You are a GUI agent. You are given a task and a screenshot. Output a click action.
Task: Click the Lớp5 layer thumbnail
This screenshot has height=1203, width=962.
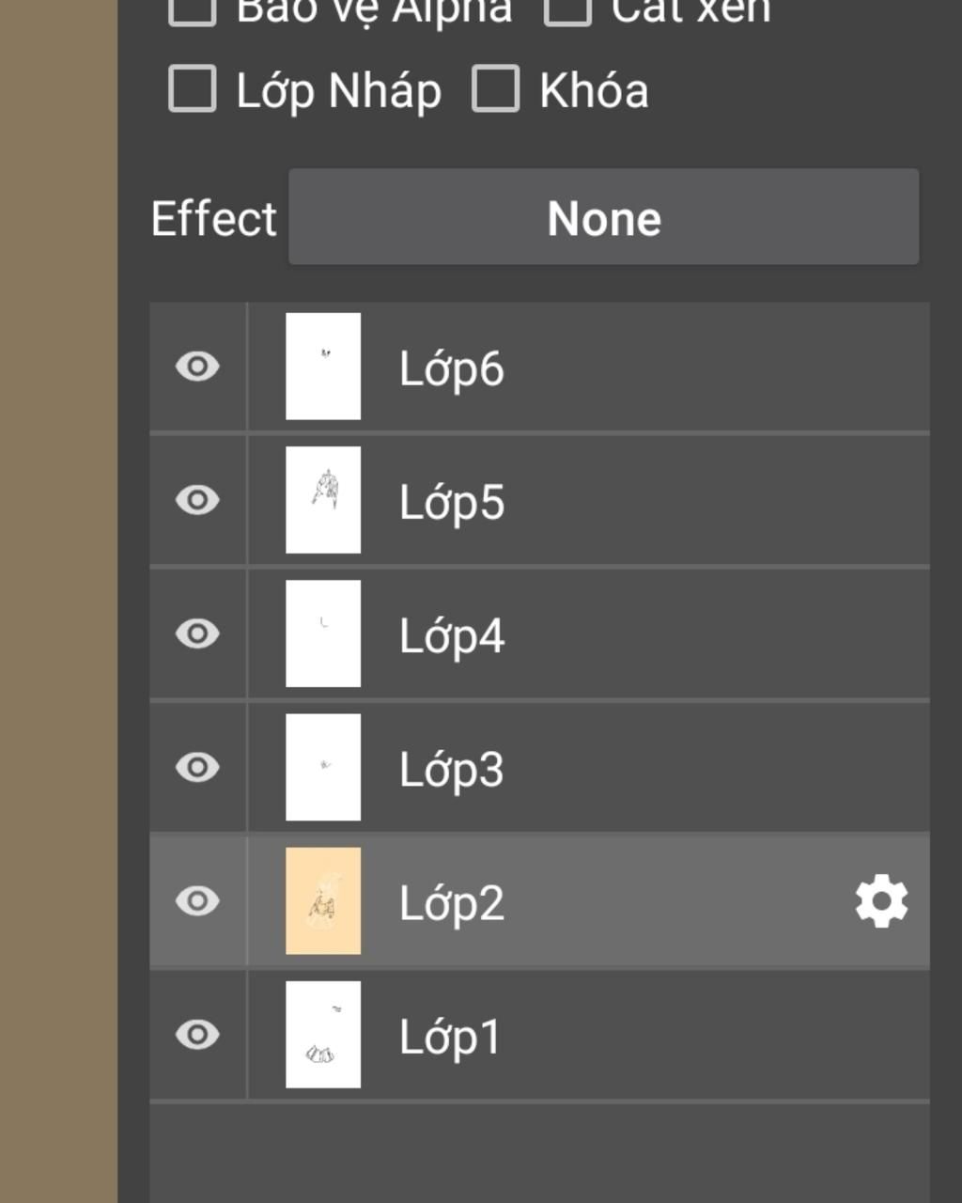[x=323, y=500]
